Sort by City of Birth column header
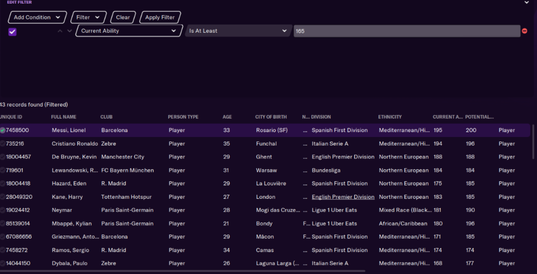Image resolution: width=537 pixels, height=274 pixels. coord(271,117)
